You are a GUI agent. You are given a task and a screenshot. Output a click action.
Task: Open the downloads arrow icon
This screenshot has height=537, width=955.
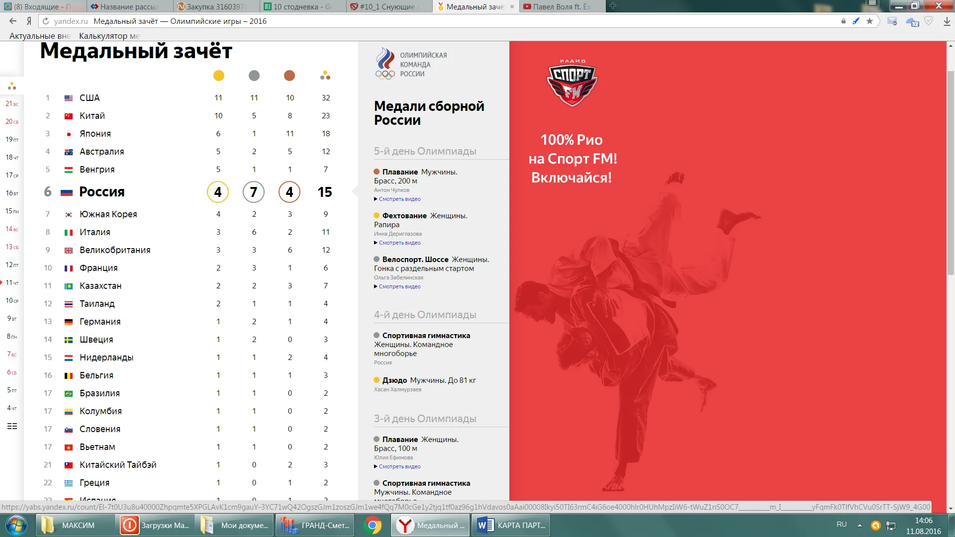(x=947, y=21)
